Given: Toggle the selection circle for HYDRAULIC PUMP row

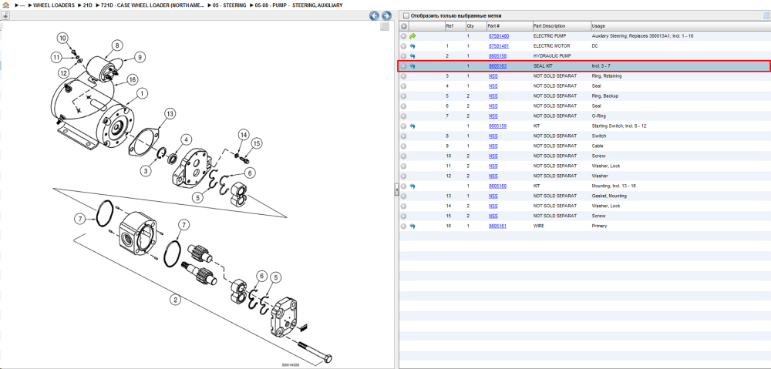Looking at the screenshot, I should coord(404,56).
